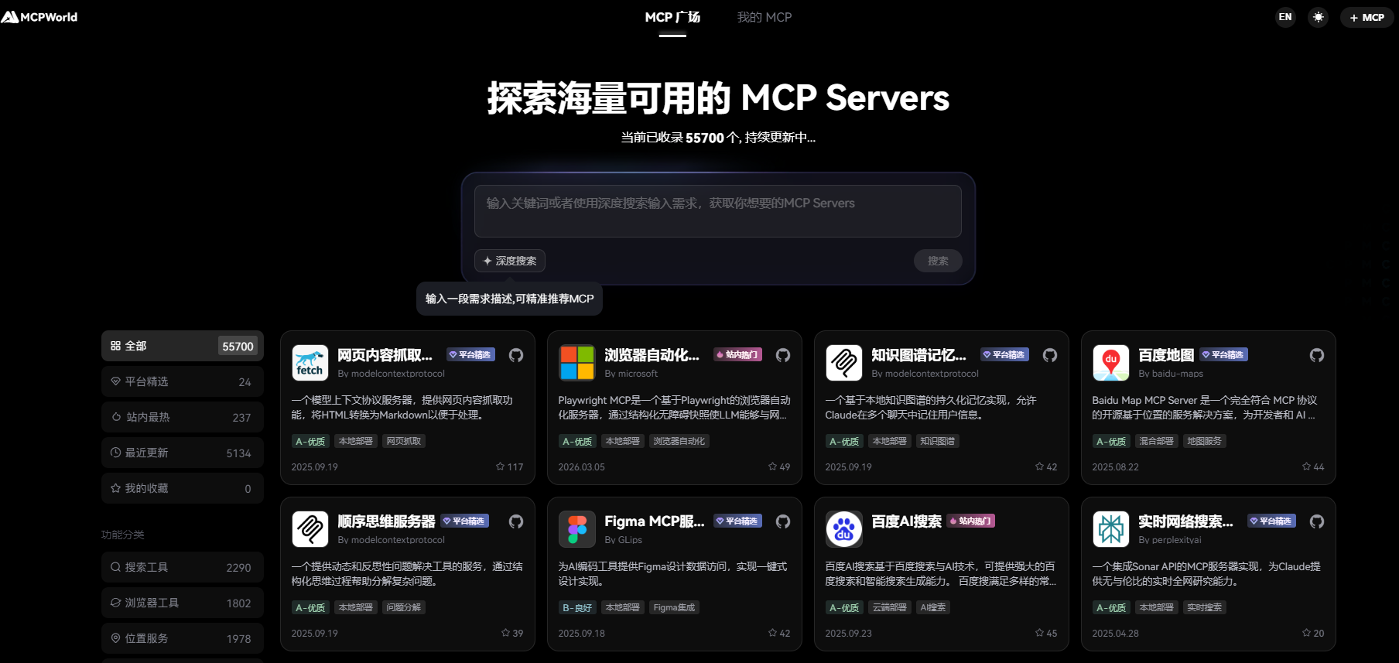1399x663 pixels.
Task: Star the 知识图谱记忆 card, next to 2025.09.19
Action: (1039, 466)
